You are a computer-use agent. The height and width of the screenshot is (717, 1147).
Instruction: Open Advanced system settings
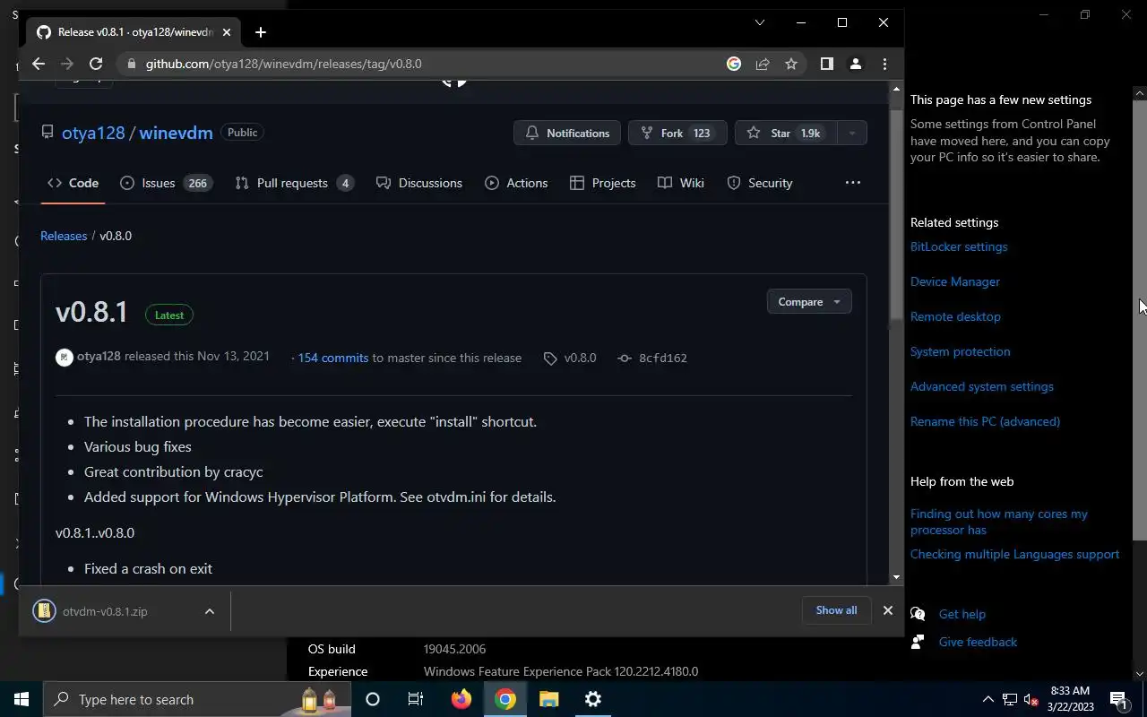pos(982,386)
